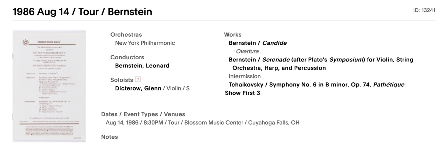Select the New York Philharmonic orchestra entry
Image resolution: width=442 pixels, height=145 pixels.
click(x=145, y=43)
